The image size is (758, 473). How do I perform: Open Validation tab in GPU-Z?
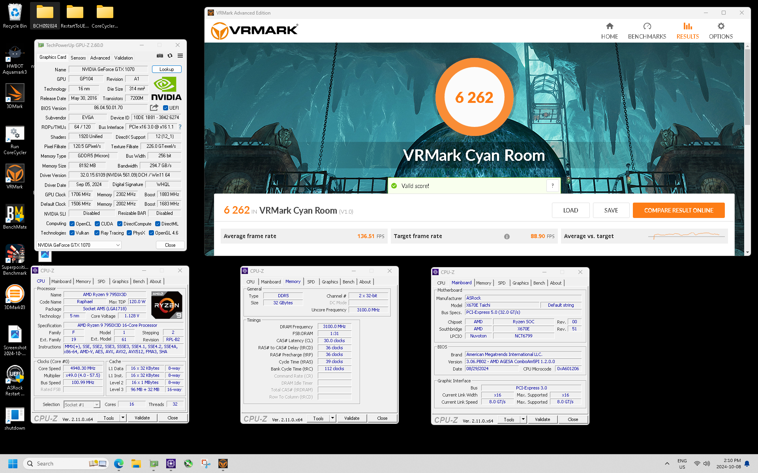tap(124, 58)
